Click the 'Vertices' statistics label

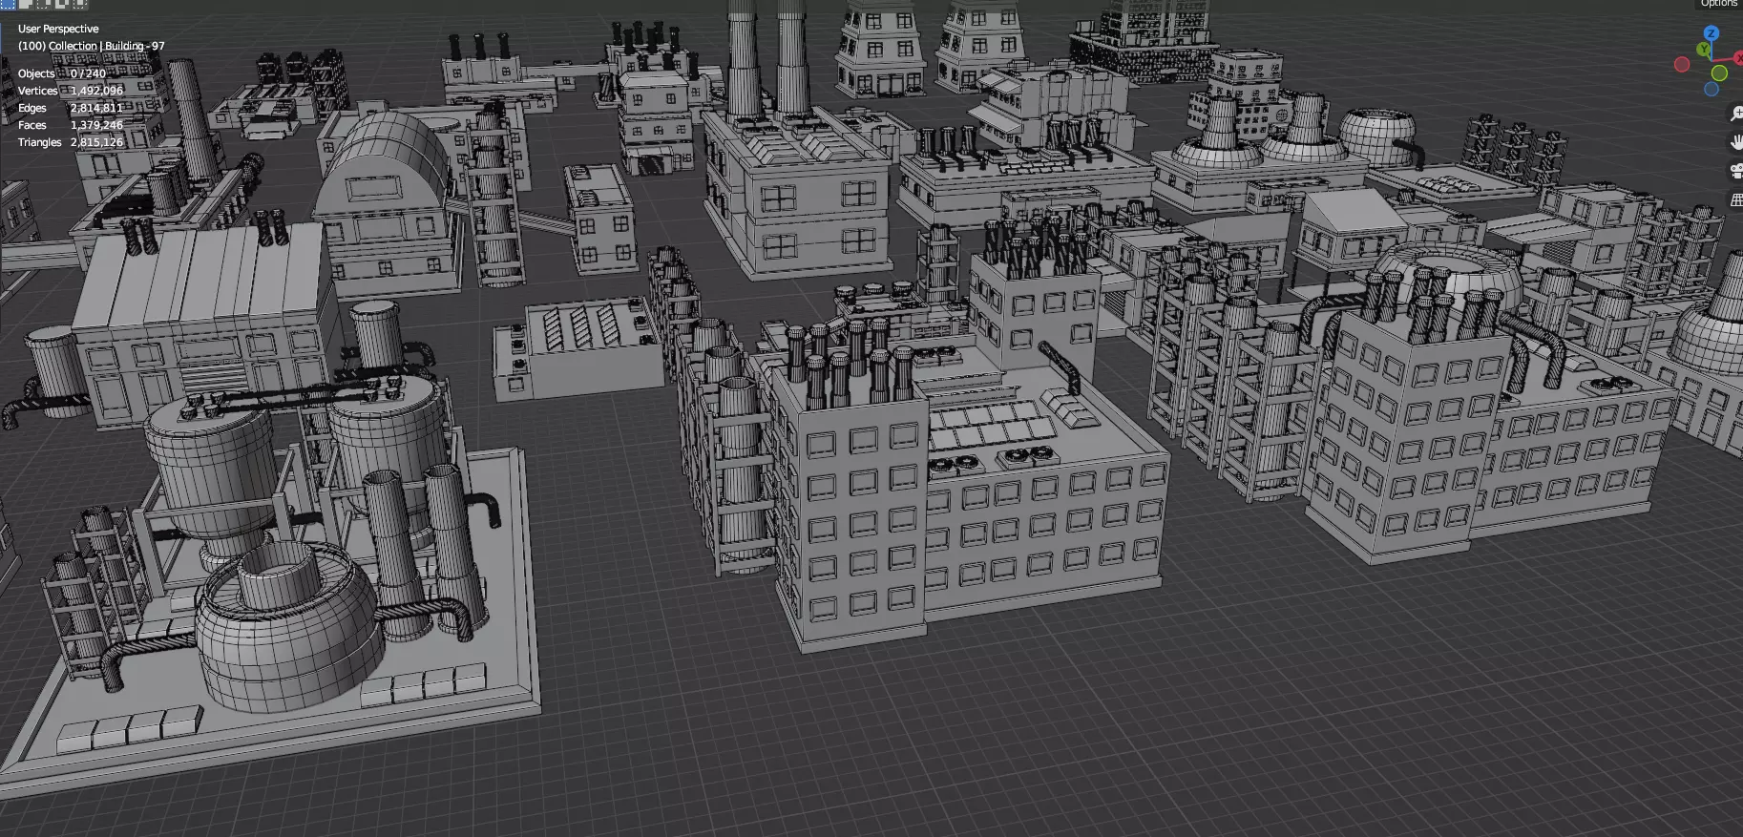(x=37, y=91)
